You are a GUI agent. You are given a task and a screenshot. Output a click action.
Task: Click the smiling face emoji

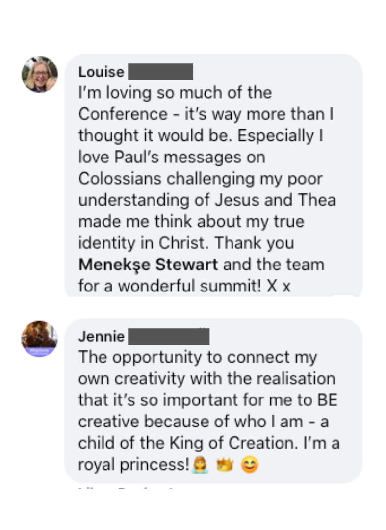(x=250, y=465)
